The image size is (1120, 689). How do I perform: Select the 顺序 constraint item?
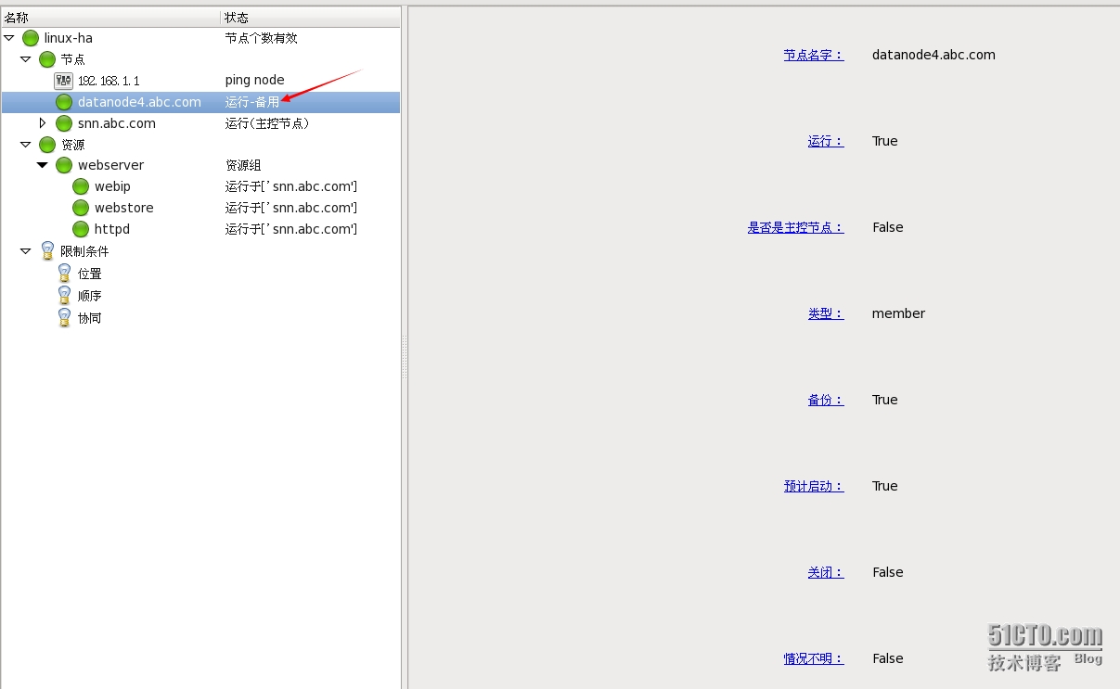tap(90, 296)
